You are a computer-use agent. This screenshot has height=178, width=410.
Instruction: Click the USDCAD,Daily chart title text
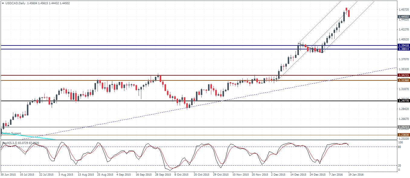15,3
